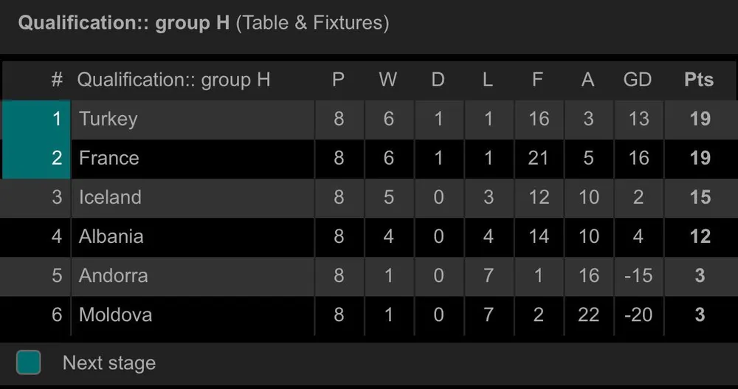Viewport: 738px width, 389px height.
Task: Click France's teal position 2 cell
Action: (37, 158)
